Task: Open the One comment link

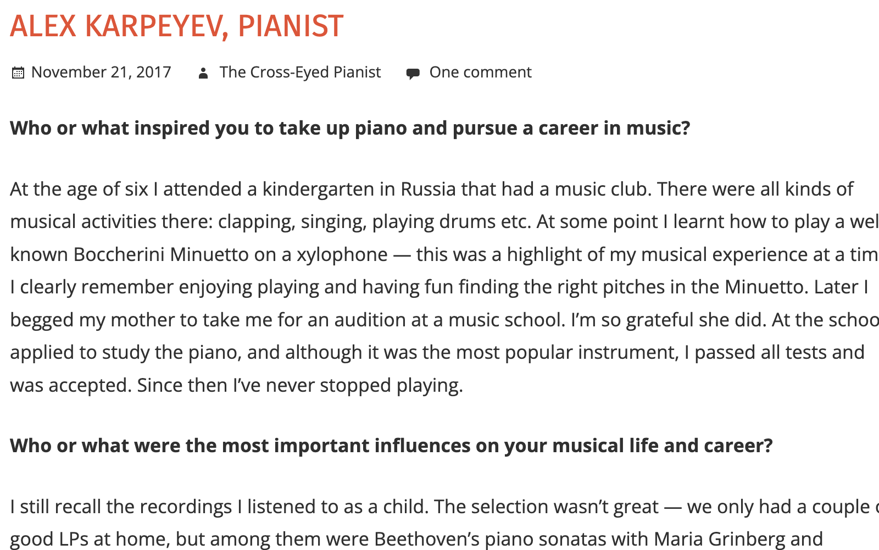Action: [480, 72]
